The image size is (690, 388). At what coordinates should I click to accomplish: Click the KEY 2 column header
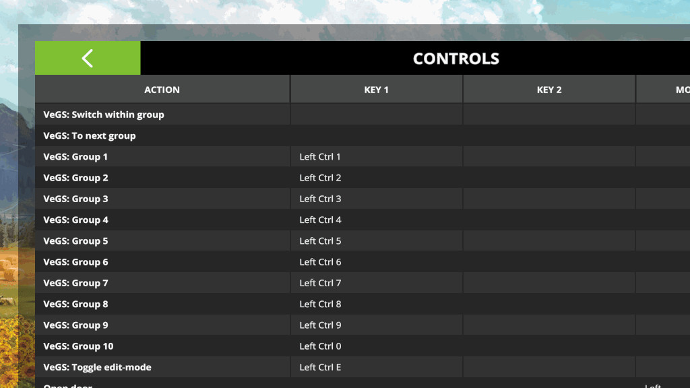548,90
